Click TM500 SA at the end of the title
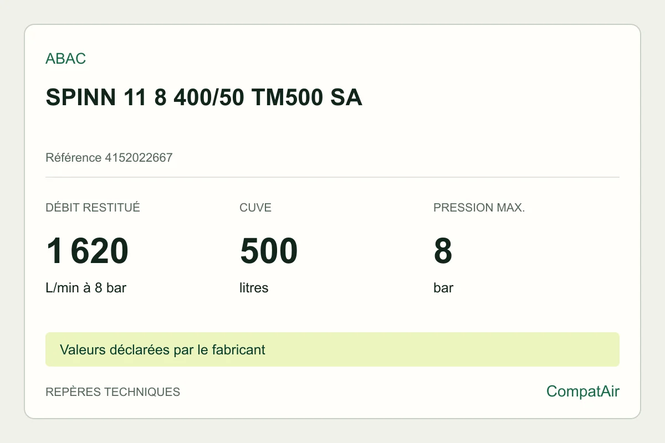Viewport: 665px width, 443px height. click(306, 98)
